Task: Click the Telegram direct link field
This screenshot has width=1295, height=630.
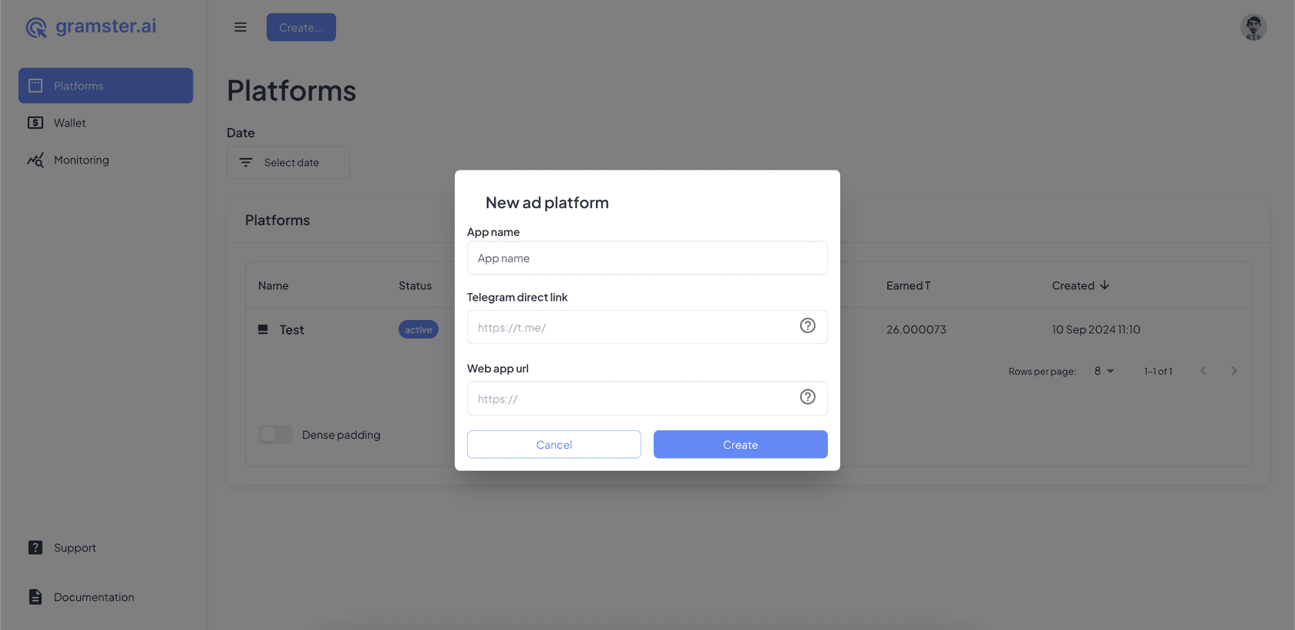Action: coord(632,328)
